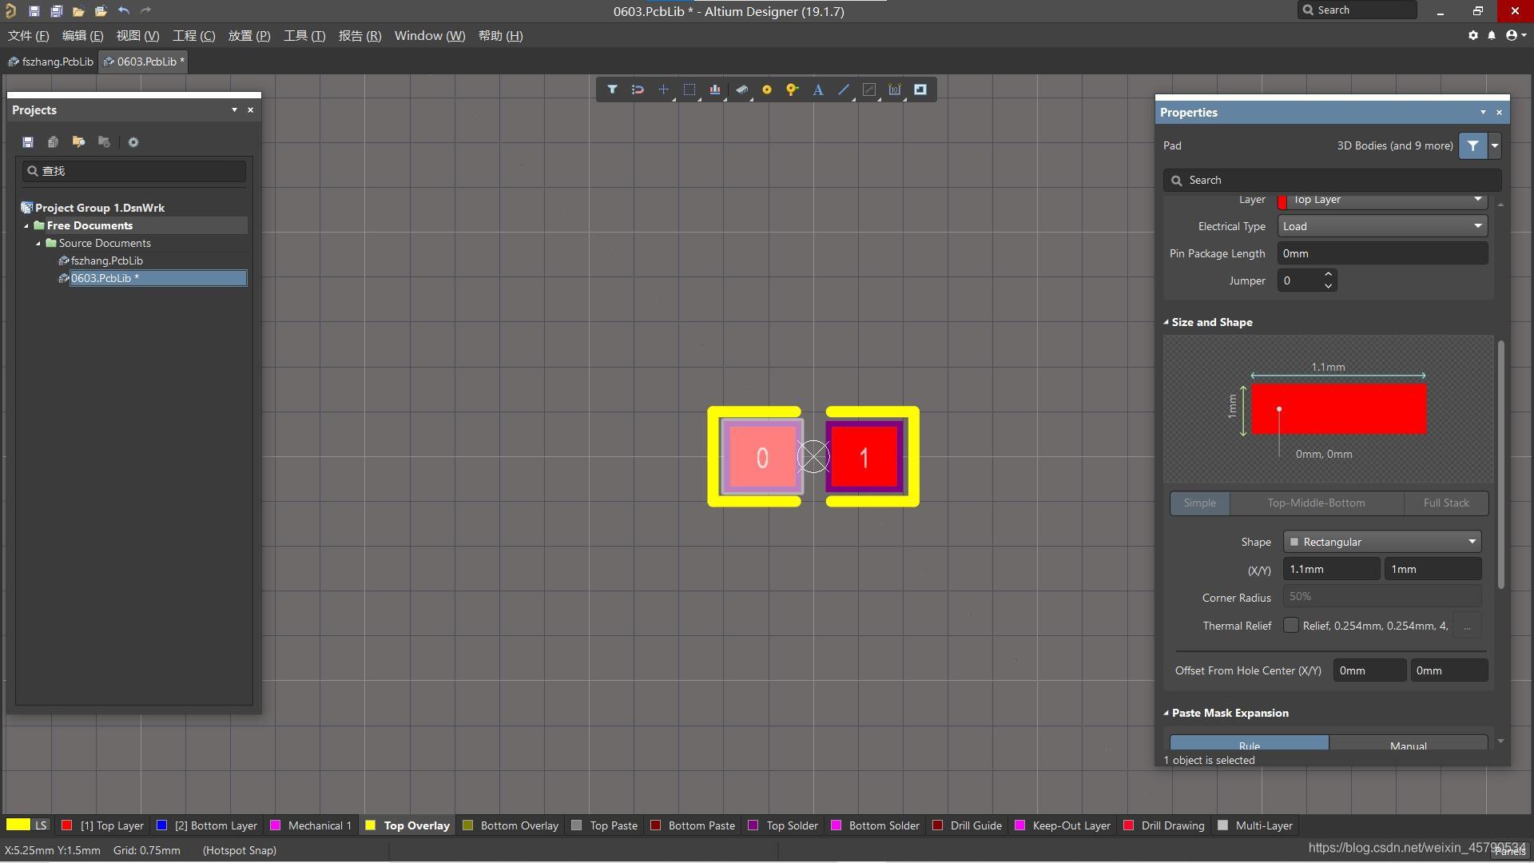
Task: Switch to the fszhang.PcbLib document tab
Action: [x=50, y=62]
